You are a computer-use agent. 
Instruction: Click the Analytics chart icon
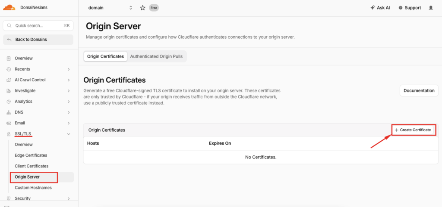pos(9,102)
